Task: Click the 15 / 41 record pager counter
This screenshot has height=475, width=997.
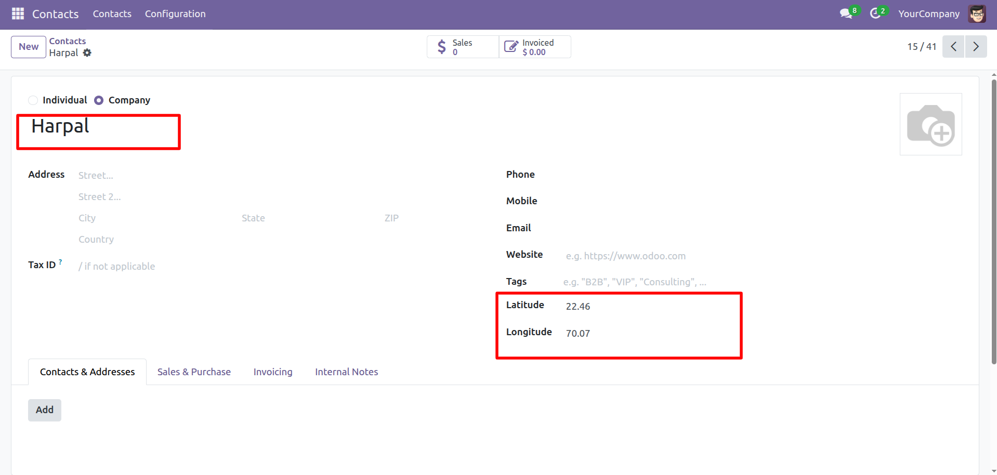Action: (922, 47)
